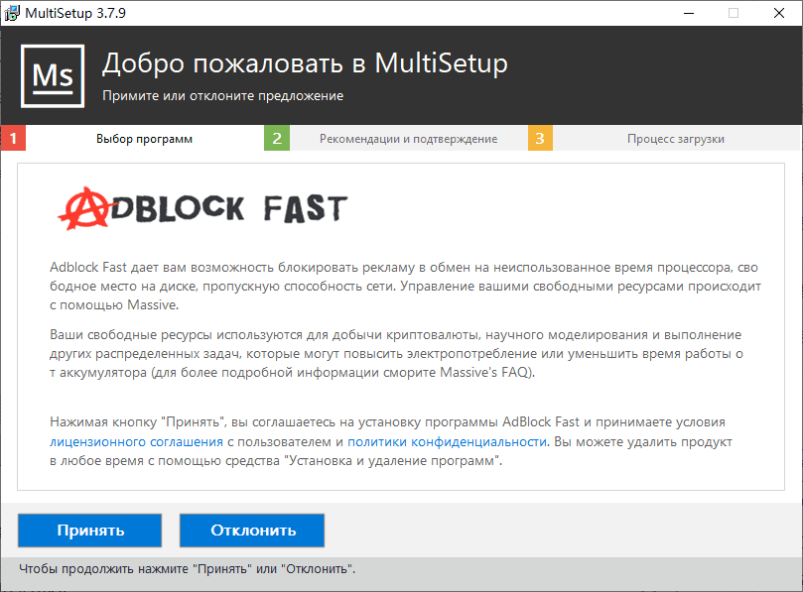Minimize the MultiSetup window

pyautogui.click(x=687, y=13)
